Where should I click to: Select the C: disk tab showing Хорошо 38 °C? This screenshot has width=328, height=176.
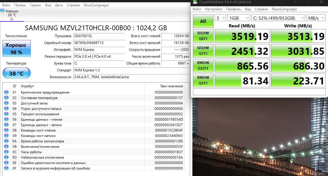(x=12, y=15)
